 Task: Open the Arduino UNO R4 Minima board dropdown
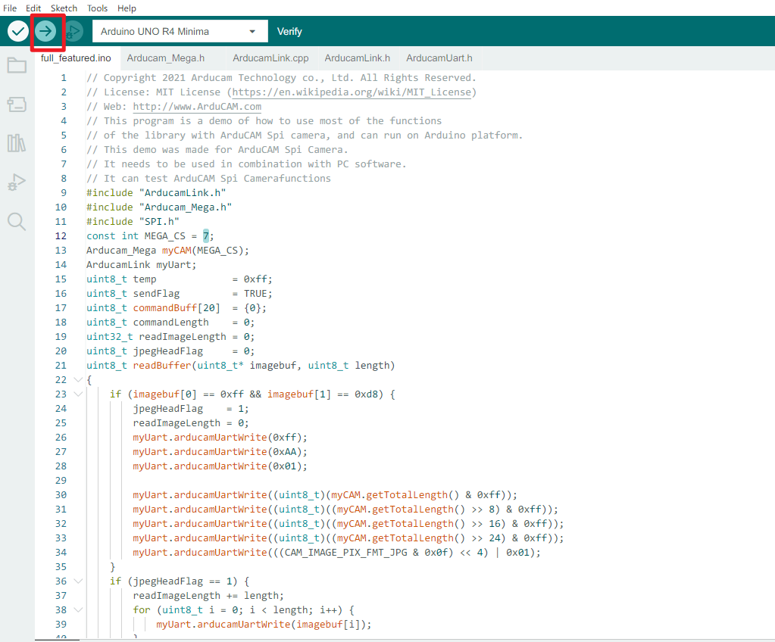[180, 32]
